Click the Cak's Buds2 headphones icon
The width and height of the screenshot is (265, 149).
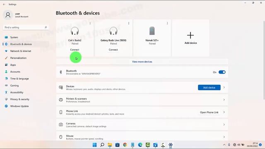tap(75, 31)
